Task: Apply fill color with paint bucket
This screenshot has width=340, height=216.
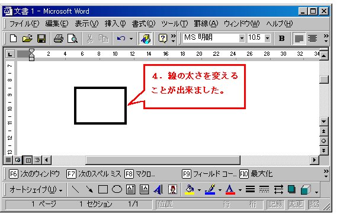Action: tap(190, 189)
